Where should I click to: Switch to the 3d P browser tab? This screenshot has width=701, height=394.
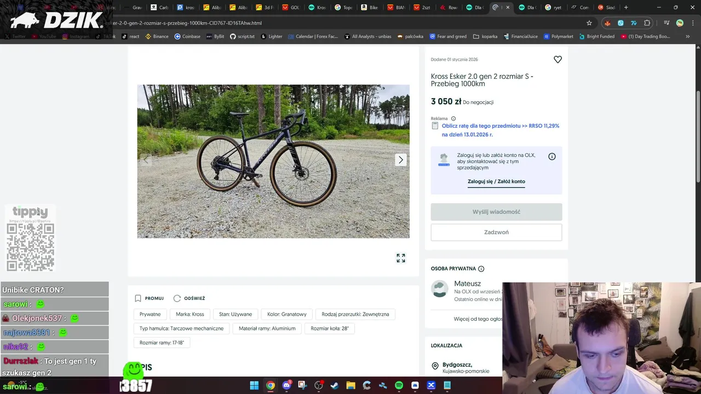click(265, 7)
